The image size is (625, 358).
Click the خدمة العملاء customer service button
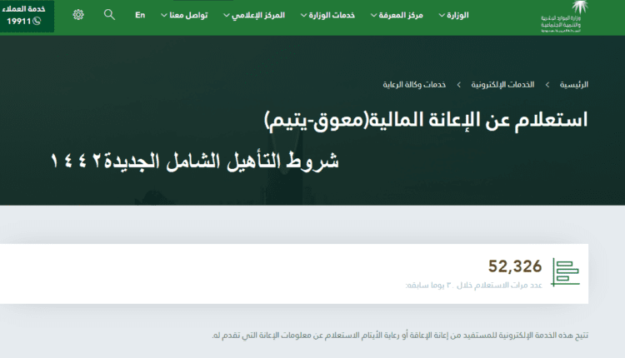point(27,16)
